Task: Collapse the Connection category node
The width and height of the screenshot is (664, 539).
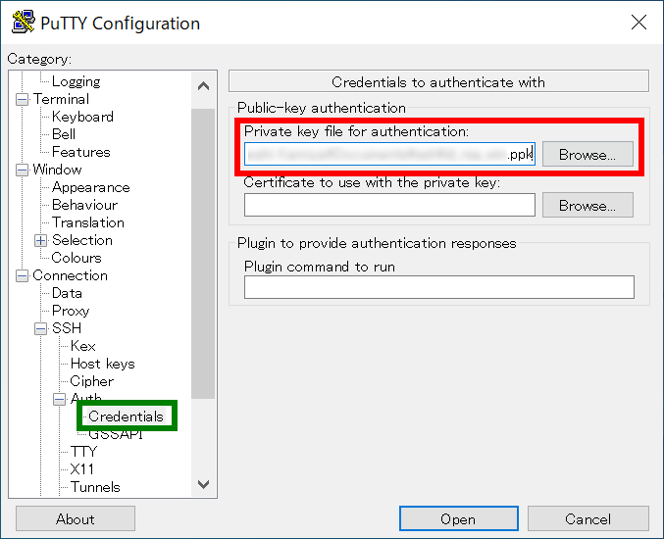Action: pos(22,275)
